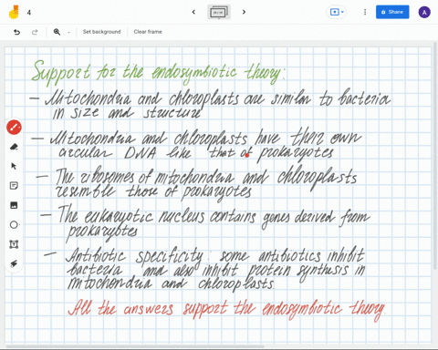
Task: Click the horizontal scrollbar at the bottom
Action: click(x=135, y=346)
